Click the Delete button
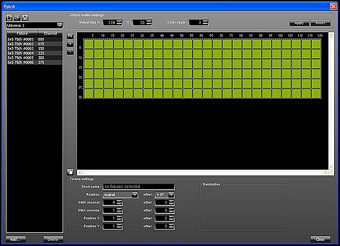Viewport: 340px width, 246px height. [x=53, y=239]
